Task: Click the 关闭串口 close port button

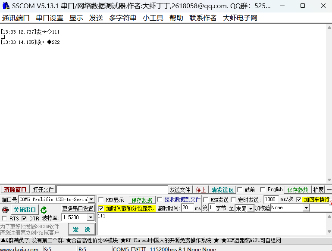Action: (x=25, y=210)
